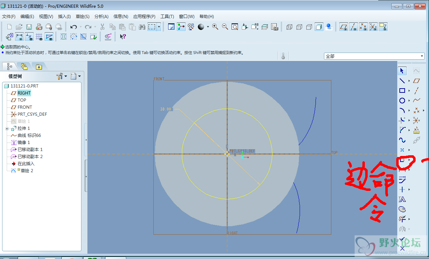Toggle sketch vertices display
429x259 pixels.
click(49, 36)
